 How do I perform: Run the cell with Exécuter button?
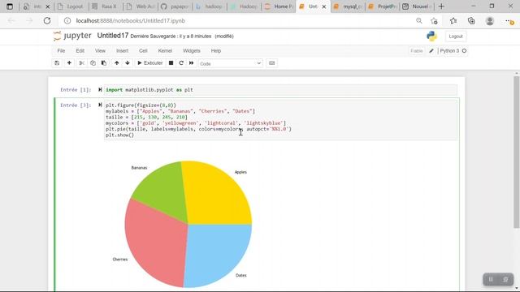pyautogui.click(x=149, y=63)
